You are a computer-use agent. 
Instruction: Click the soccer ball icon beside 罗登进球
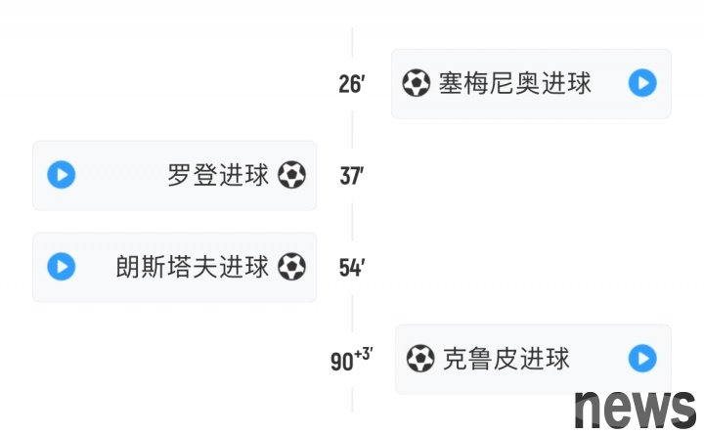pos(291,175)
